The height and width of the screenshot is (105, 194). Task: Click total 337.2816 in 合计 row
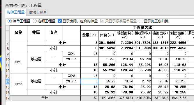(161, 98)
